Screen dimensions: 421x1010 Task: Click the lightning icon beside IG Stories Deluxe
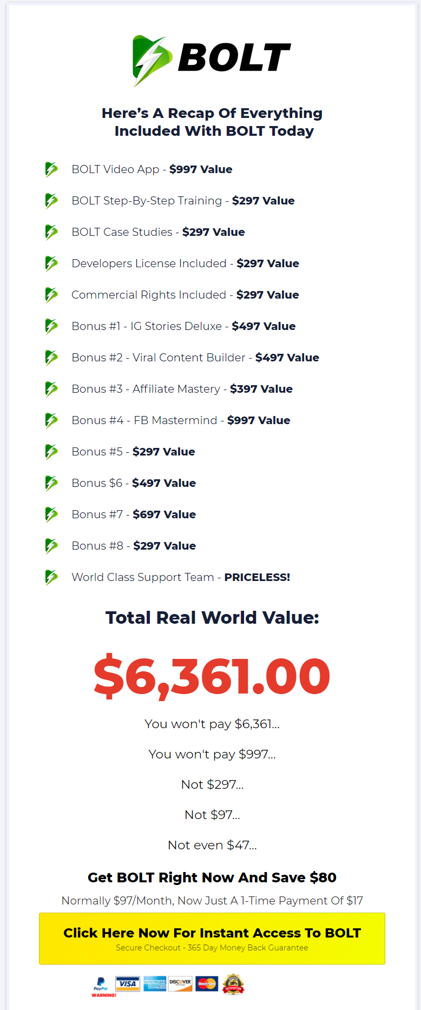tap(51, 326)
